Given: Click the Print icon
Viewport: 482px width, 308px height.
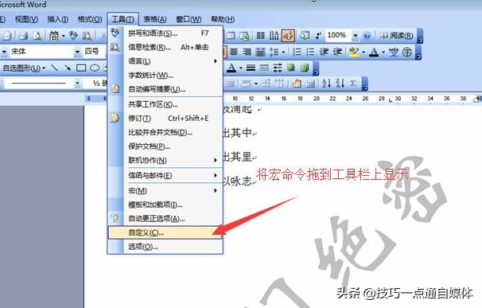Looking at the screenshot, I should (x=24, y=36).
